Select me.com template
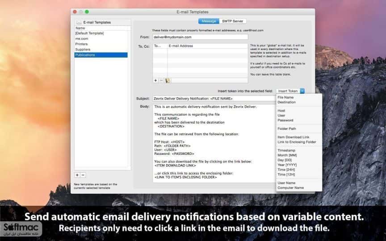 click(x=101, y=39)
